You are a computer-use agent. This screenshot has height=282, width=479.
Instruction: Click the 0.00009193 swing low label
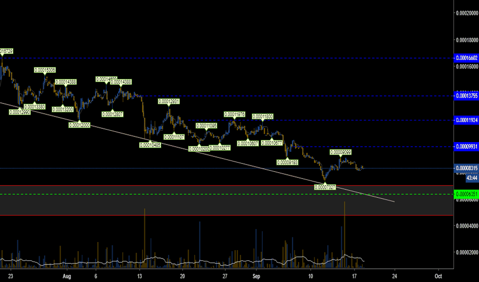click(287, 163)
